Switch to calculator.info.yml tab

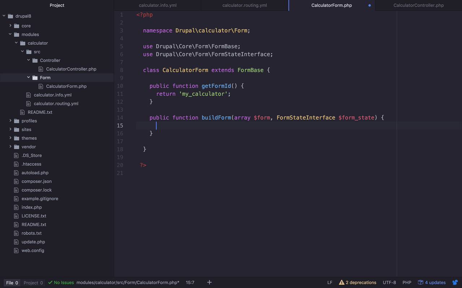point(158,5)
